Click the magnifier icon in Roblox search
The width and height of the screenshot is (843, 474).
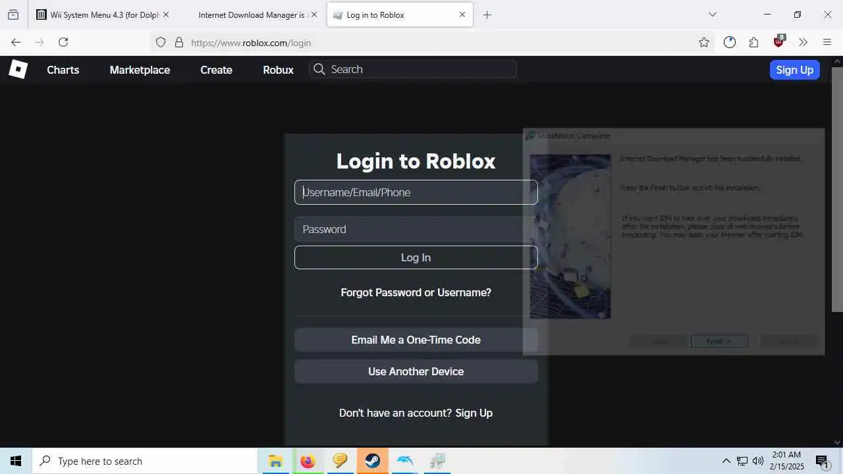click(x=319, y=69)
